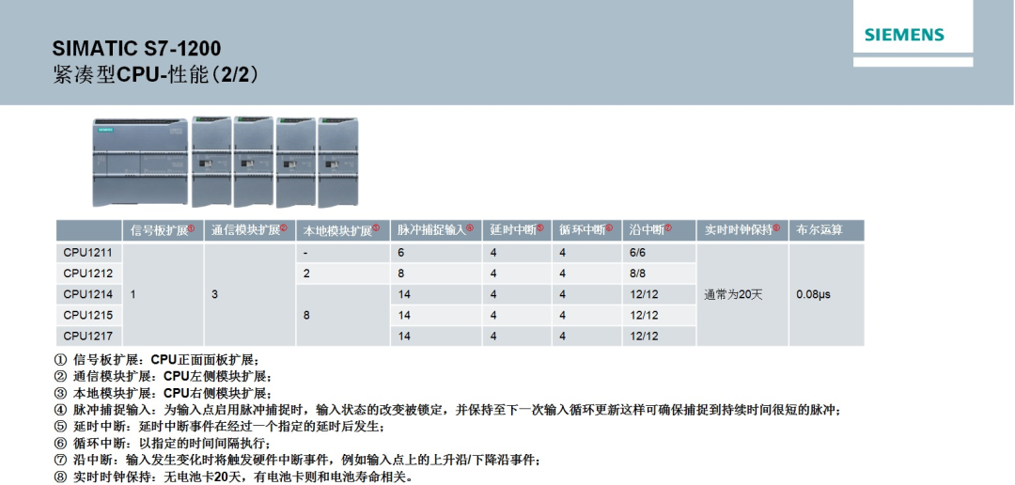Select the CPU1217 row label
Viewport: 1015px width, 485px height.
(x=88, y=336)
